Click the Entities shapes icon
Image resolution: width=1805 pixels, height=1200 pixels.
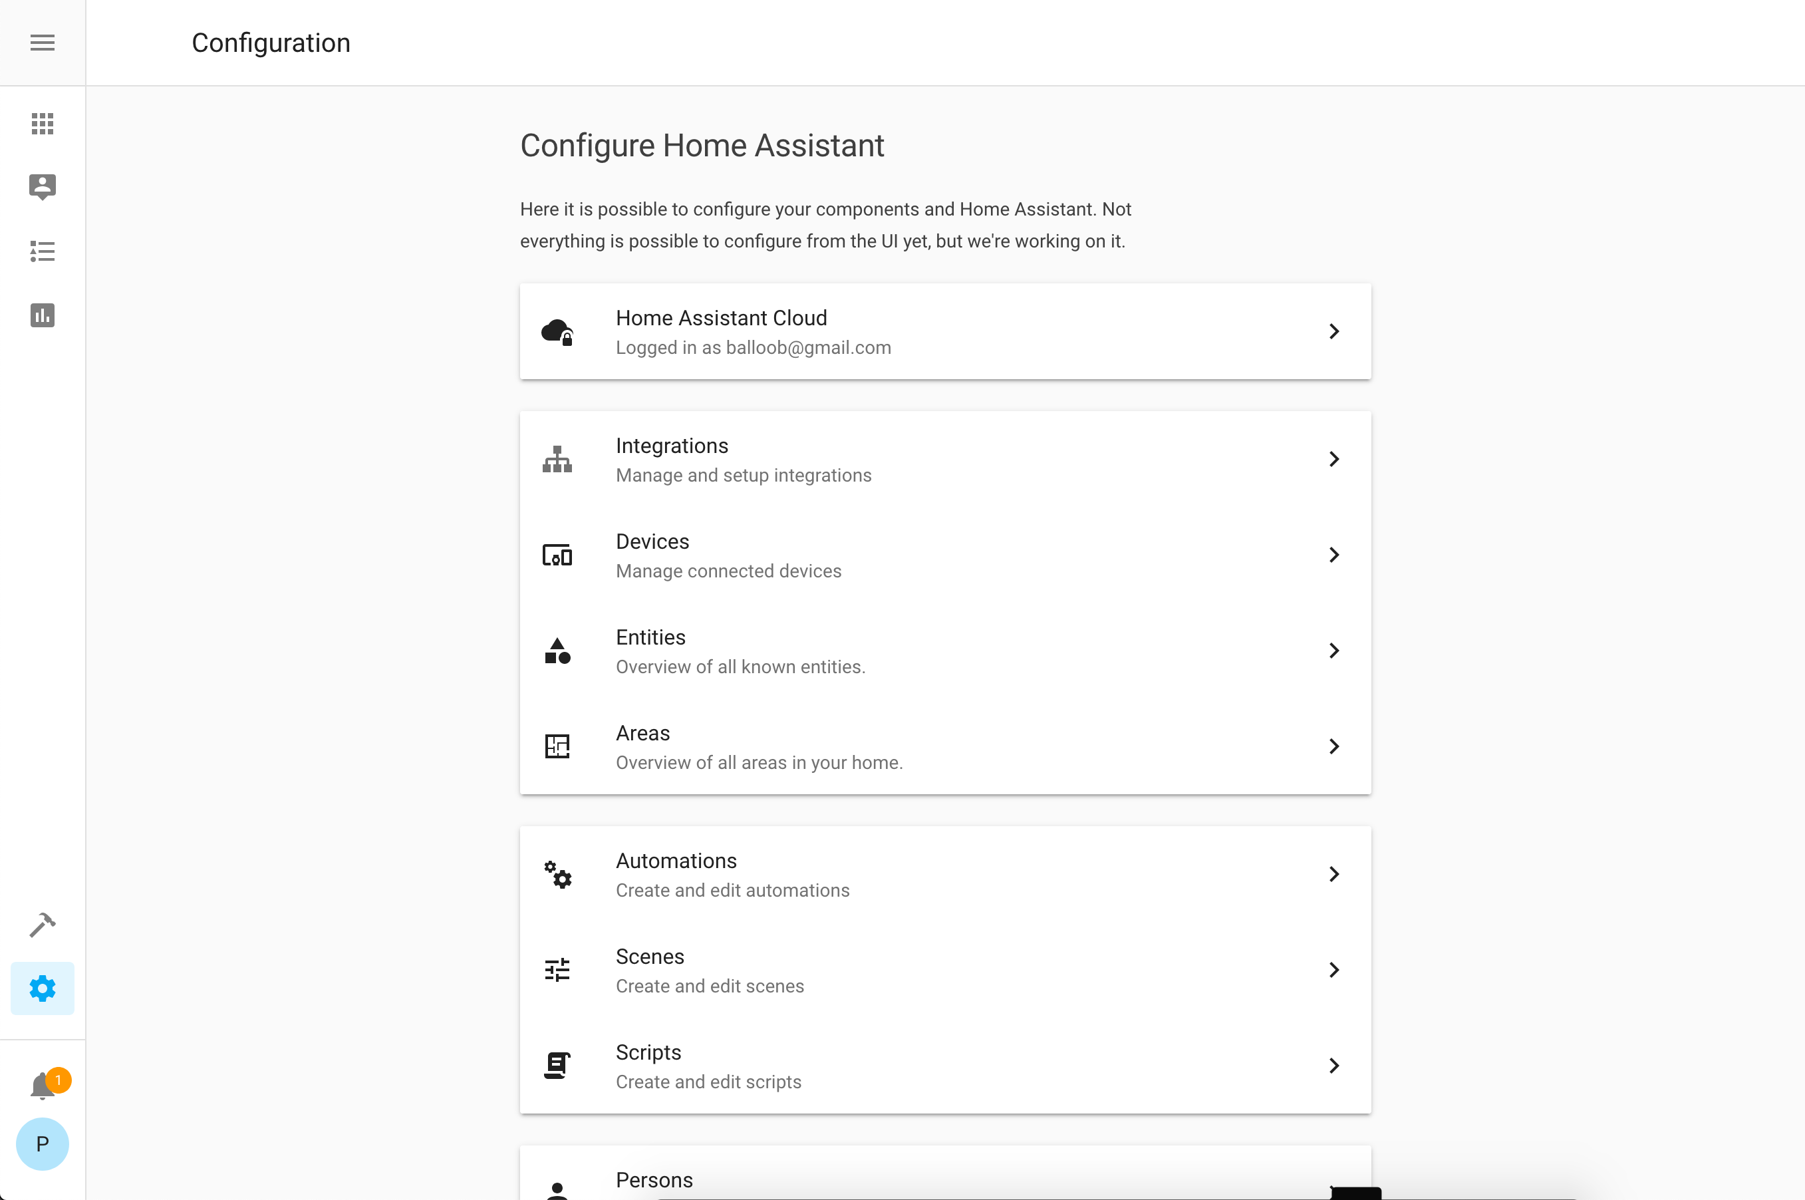click(x=557, y=651)
